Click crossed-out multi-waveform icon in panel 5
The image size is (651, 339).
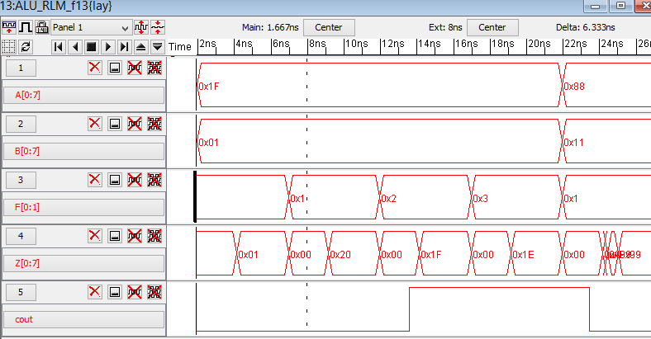pyautogui.click(x=154, y=292)
